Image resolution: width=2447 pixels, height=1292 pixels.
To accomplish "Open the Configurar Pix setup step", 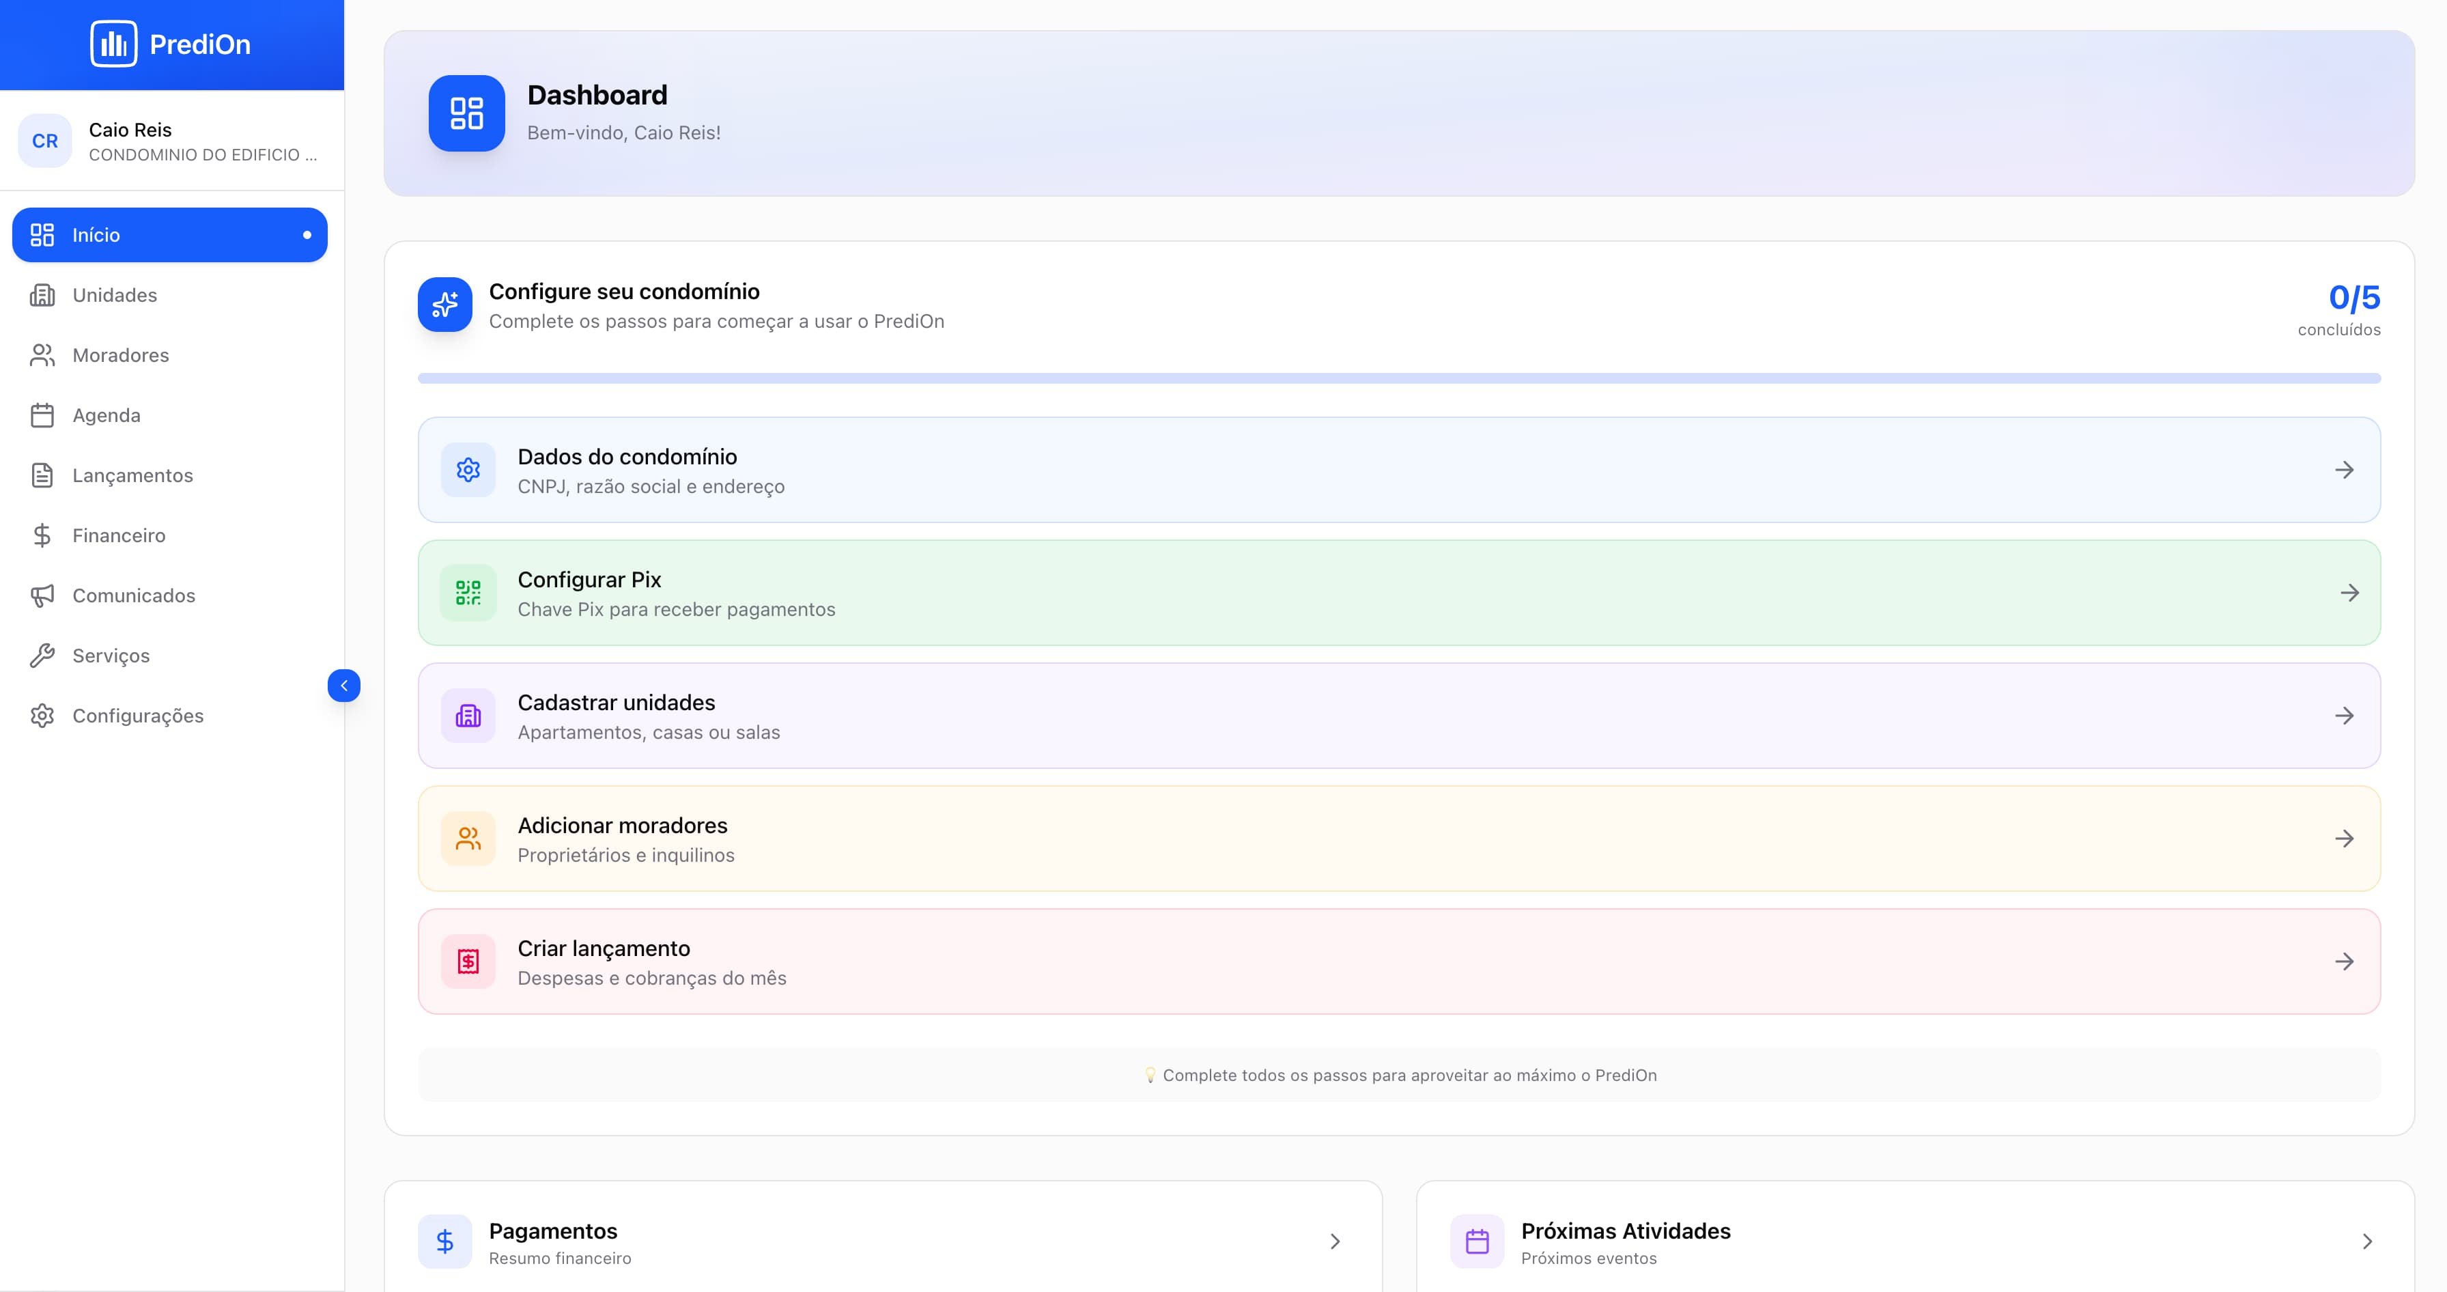I will coord(1398,593).
